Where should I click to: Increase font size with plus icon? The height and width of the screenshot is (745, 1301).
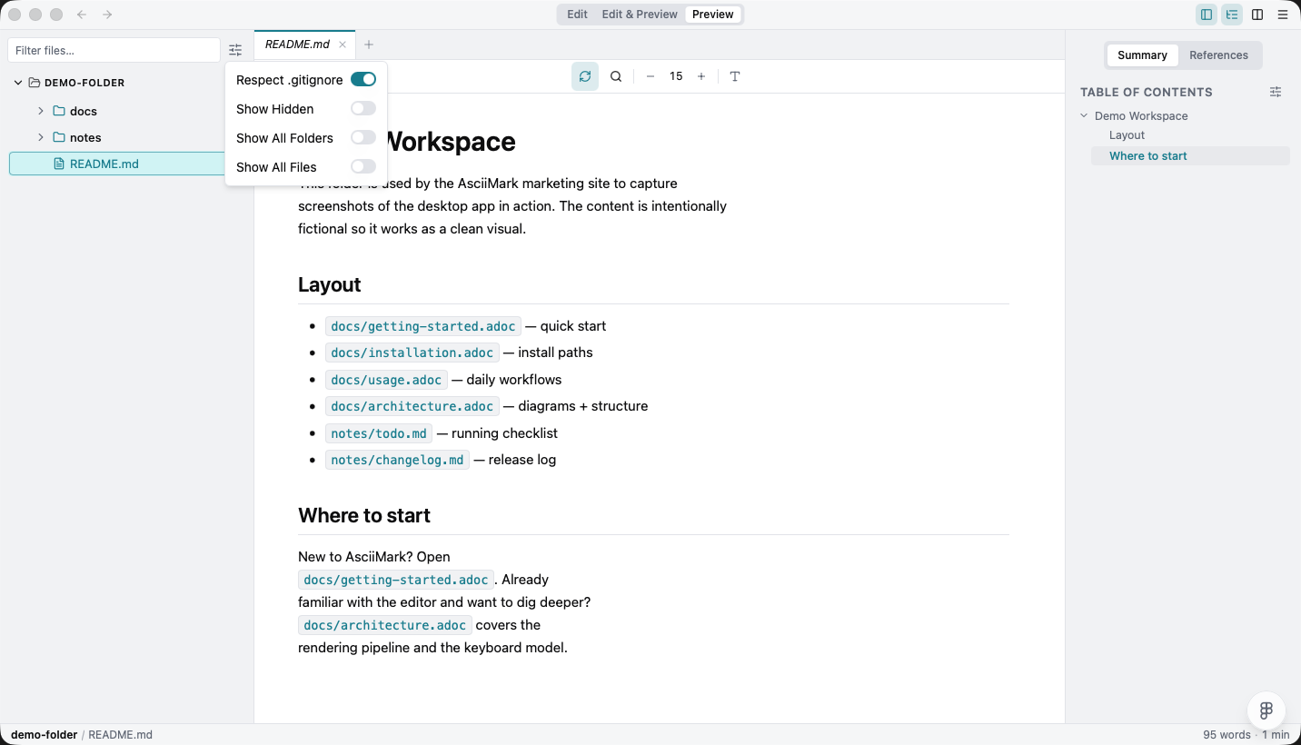tap(701, 76)
